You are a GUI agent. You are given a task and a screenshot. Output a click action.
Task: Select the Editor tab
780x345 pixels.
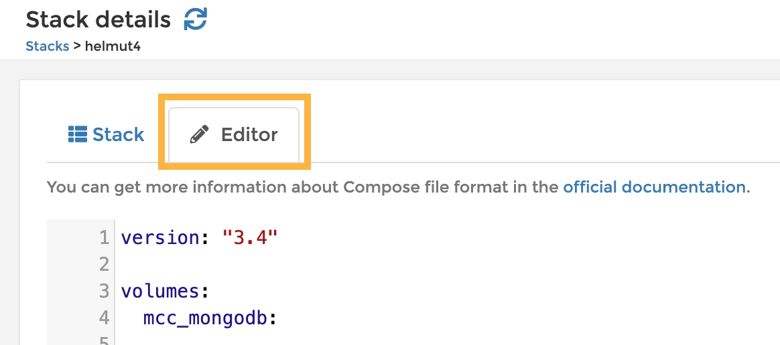[234, 134]
